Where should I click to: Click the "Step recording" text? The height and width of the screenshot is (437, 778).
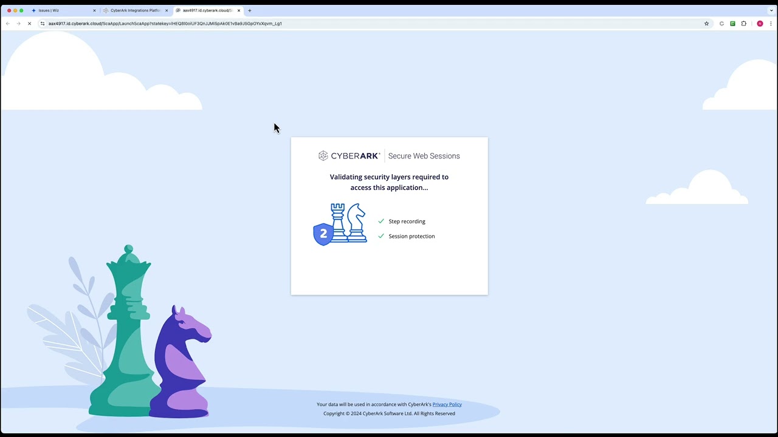click(x=407, y=222)
